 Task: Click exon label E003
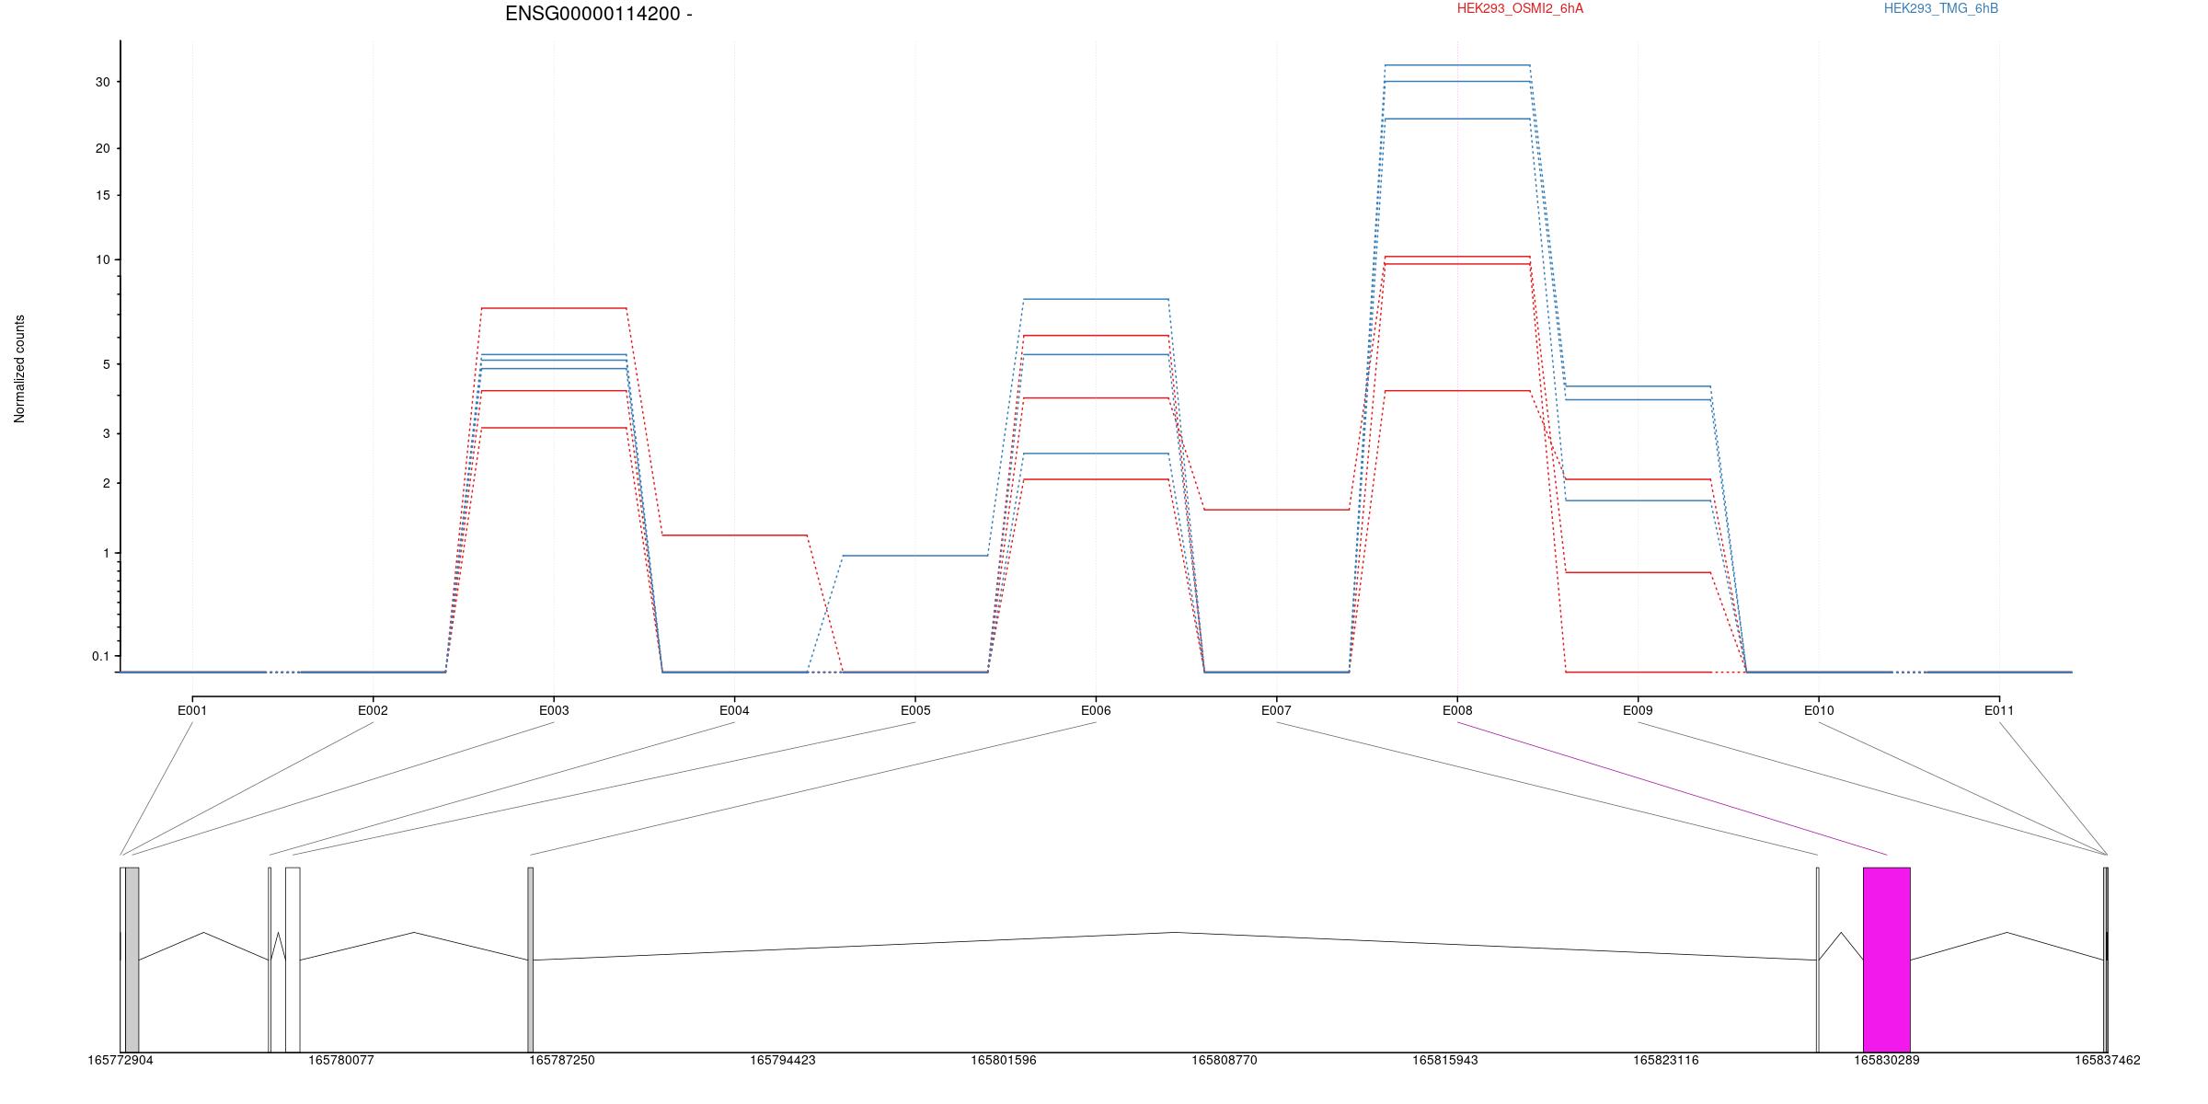pos(554,710)
